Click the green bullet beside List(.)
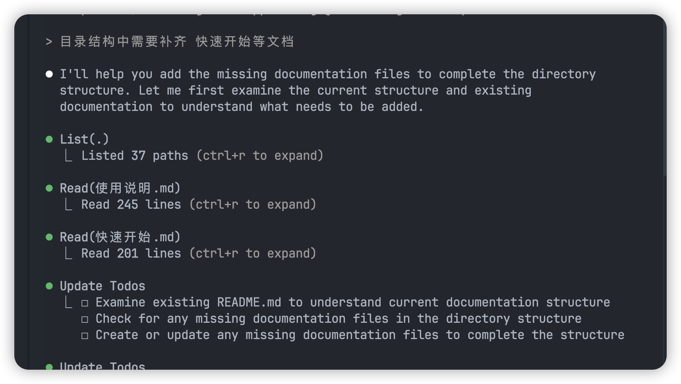 click(49, 139)
